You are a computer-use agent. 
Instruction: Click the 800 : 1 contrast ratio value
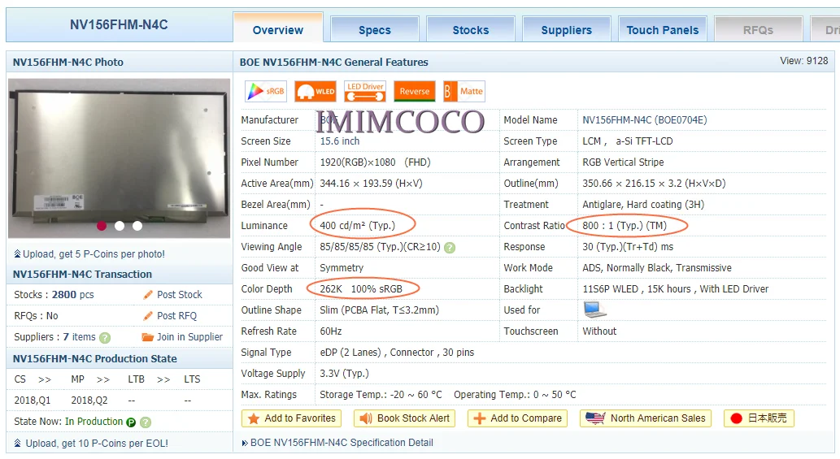point(625,225)
